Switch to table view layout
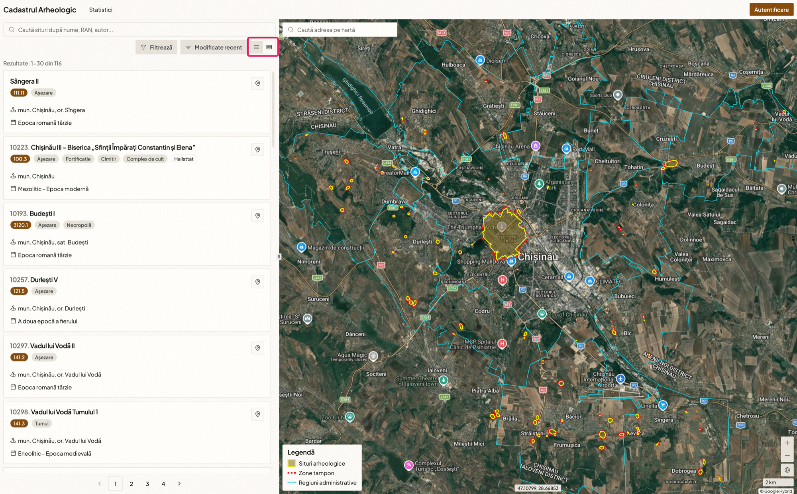 (269, 47)
